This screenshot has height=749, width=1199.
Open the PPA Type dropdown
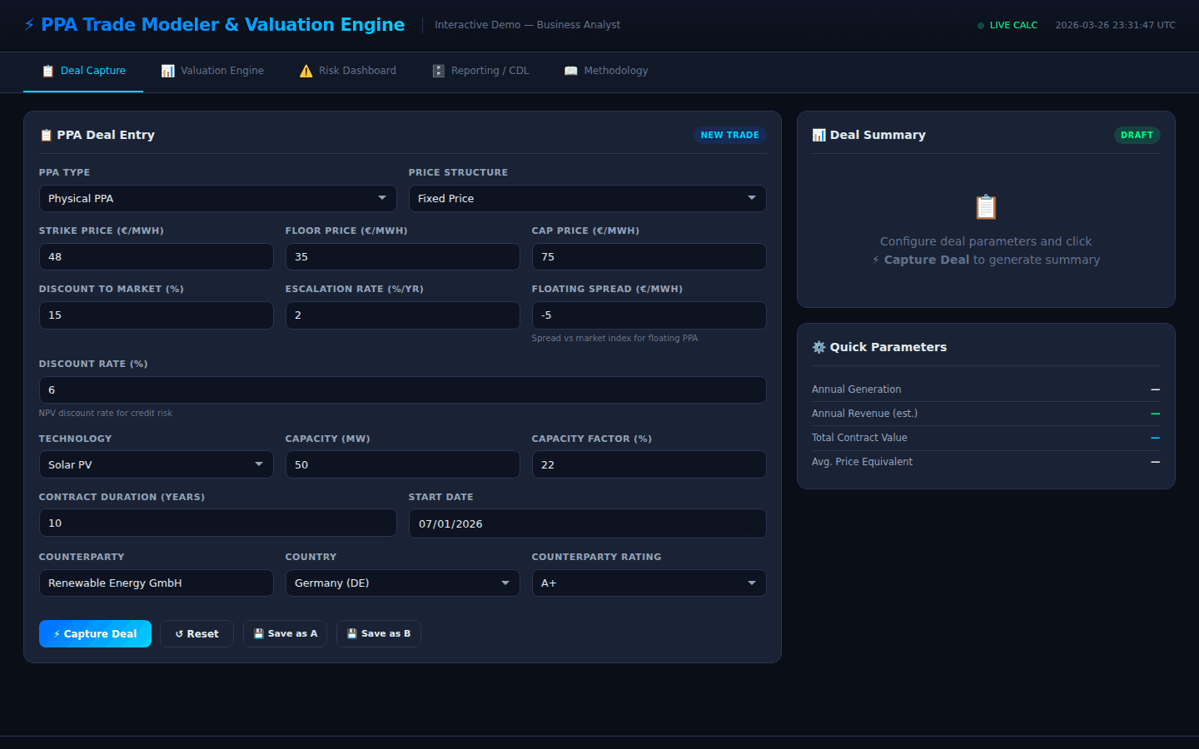[x=217, y=198]
